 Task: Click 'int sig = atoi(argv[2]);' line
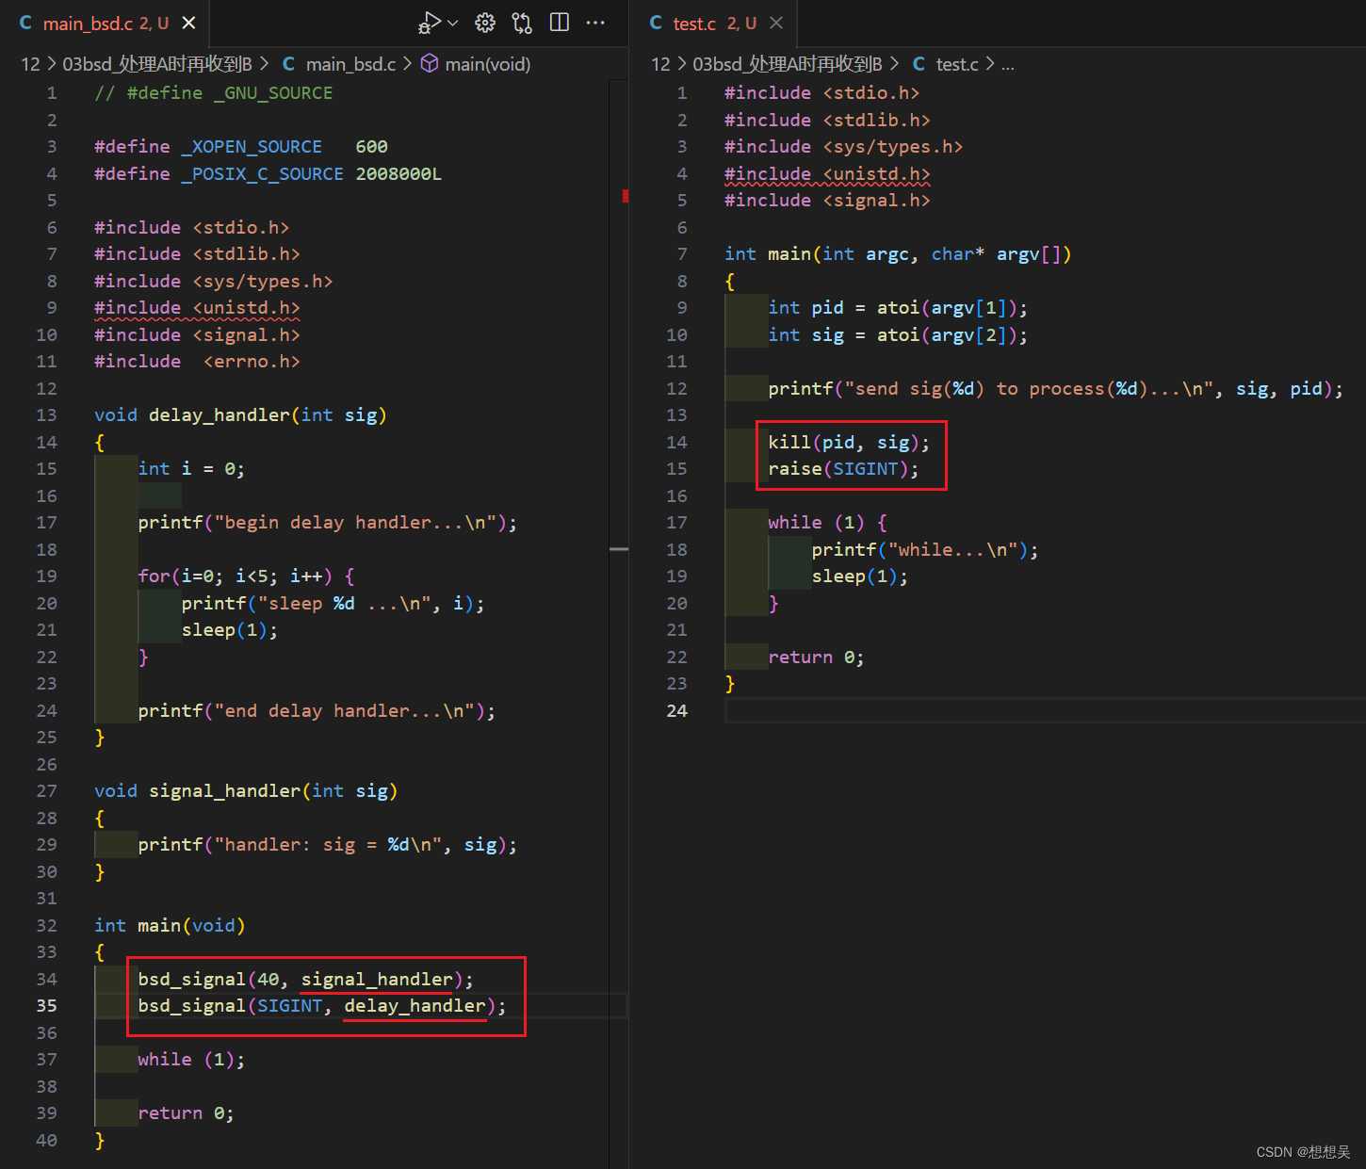(898, 335)
